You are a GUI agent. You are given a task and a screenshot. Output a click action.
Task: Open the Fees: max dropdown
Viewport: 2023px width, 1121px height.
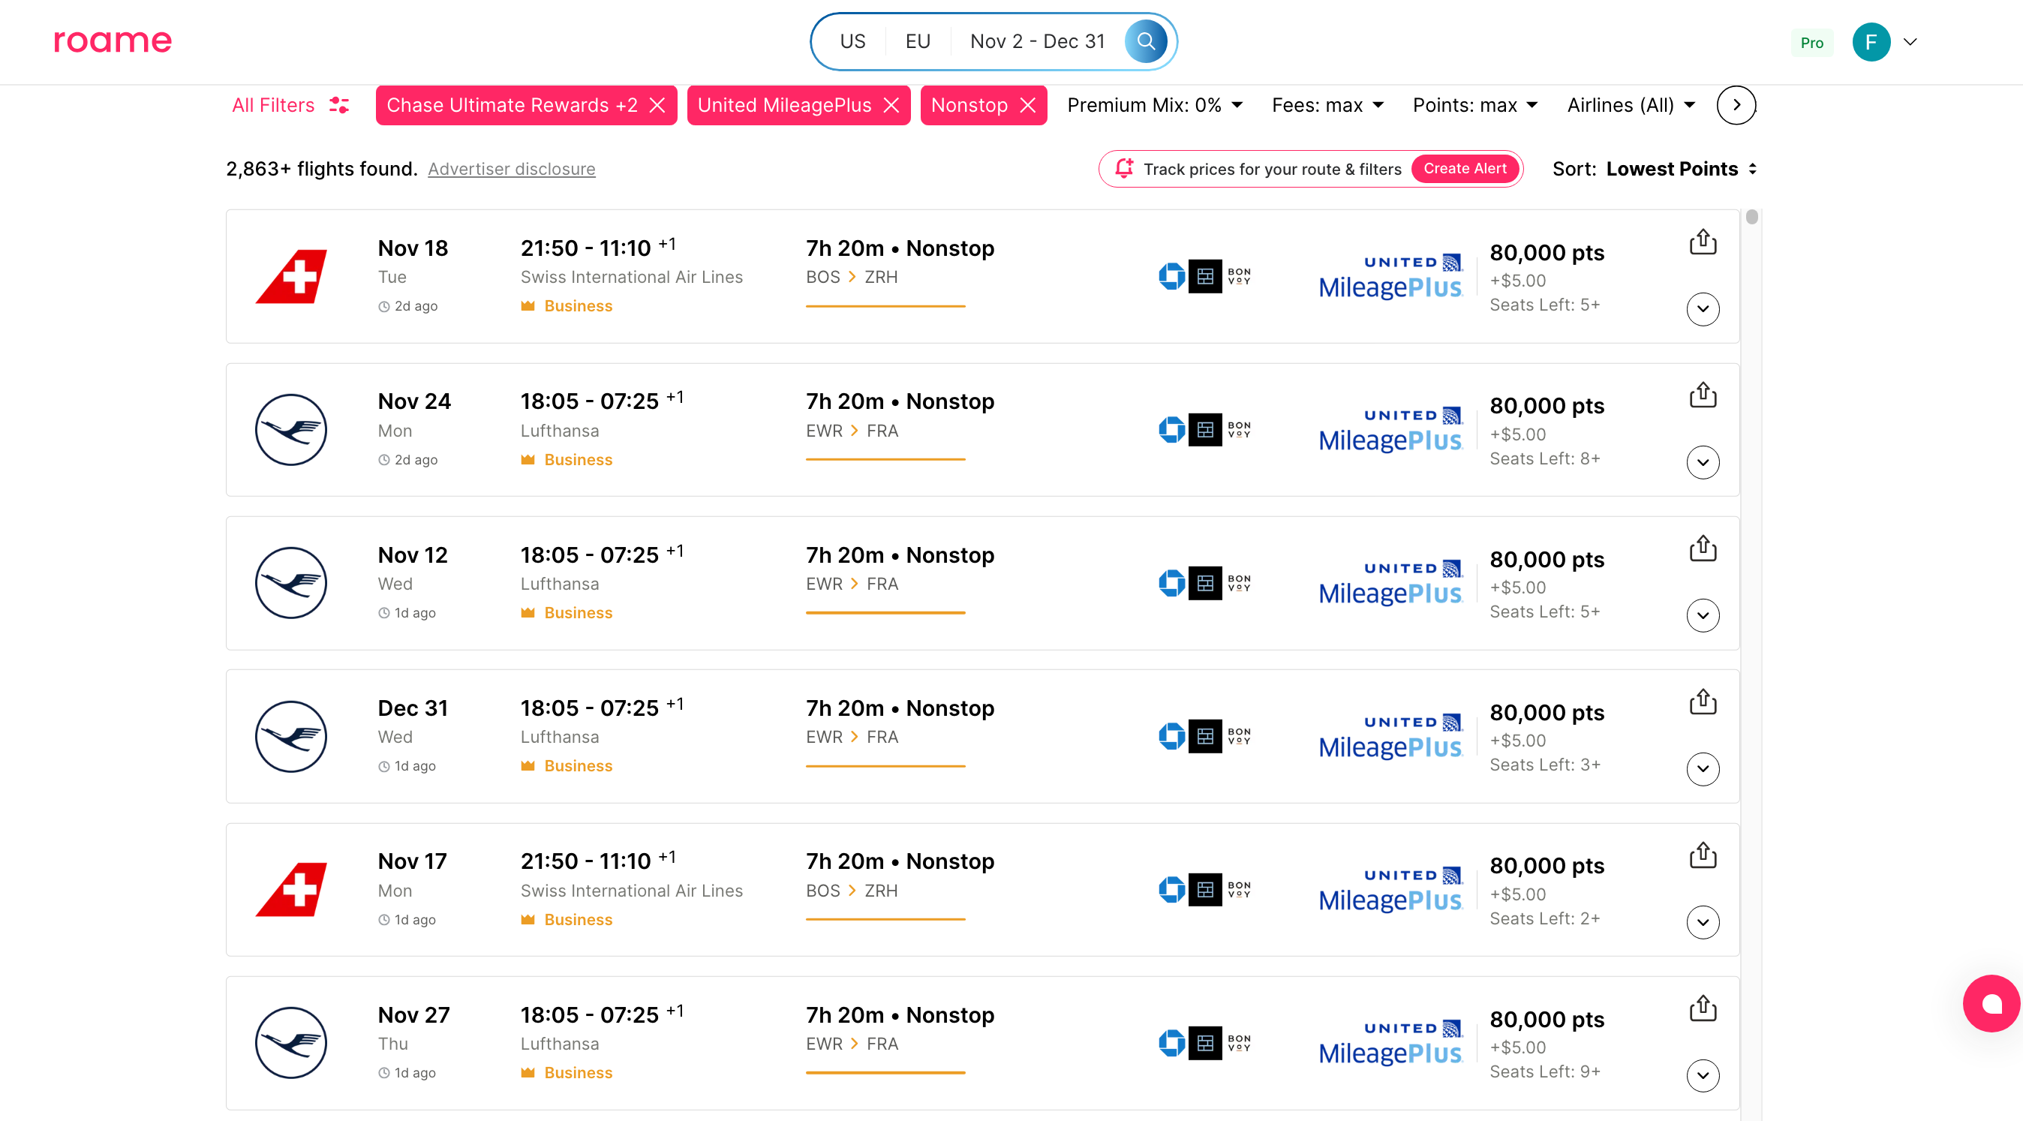(1327, 105)
